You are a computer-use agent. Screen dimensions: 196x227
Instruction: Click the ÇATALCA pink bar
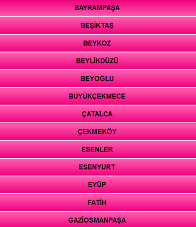click(98, 114)
